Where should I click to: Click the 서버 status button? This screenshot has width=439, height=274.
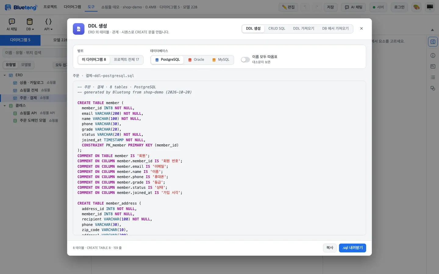[x=378, y=7]
